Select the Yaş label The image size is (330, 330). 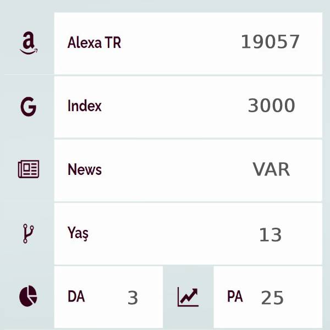coord(78,233)
